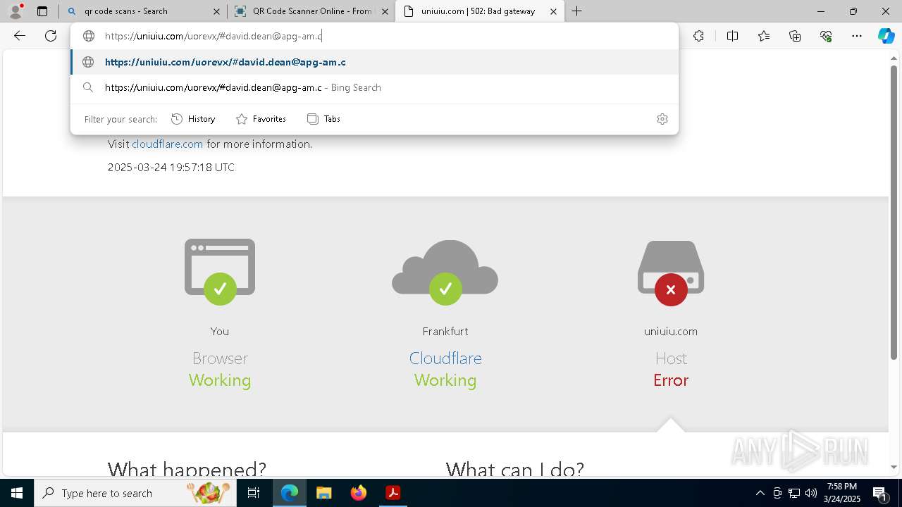Click the red 'Error' status text

tap(671, 380)
